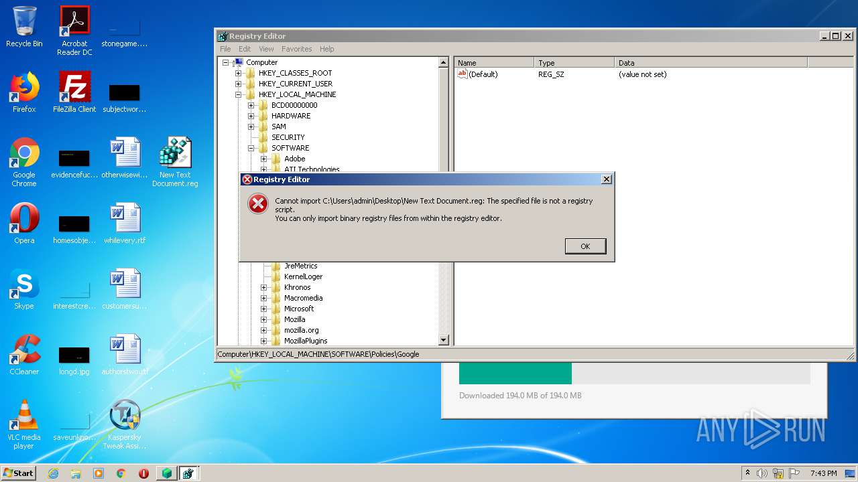The width and height of the screenshot is (858, 482).
Task: Expand HKEY_CURRENT_USER key
Action: pyautogui.click(x=238, y=84)
